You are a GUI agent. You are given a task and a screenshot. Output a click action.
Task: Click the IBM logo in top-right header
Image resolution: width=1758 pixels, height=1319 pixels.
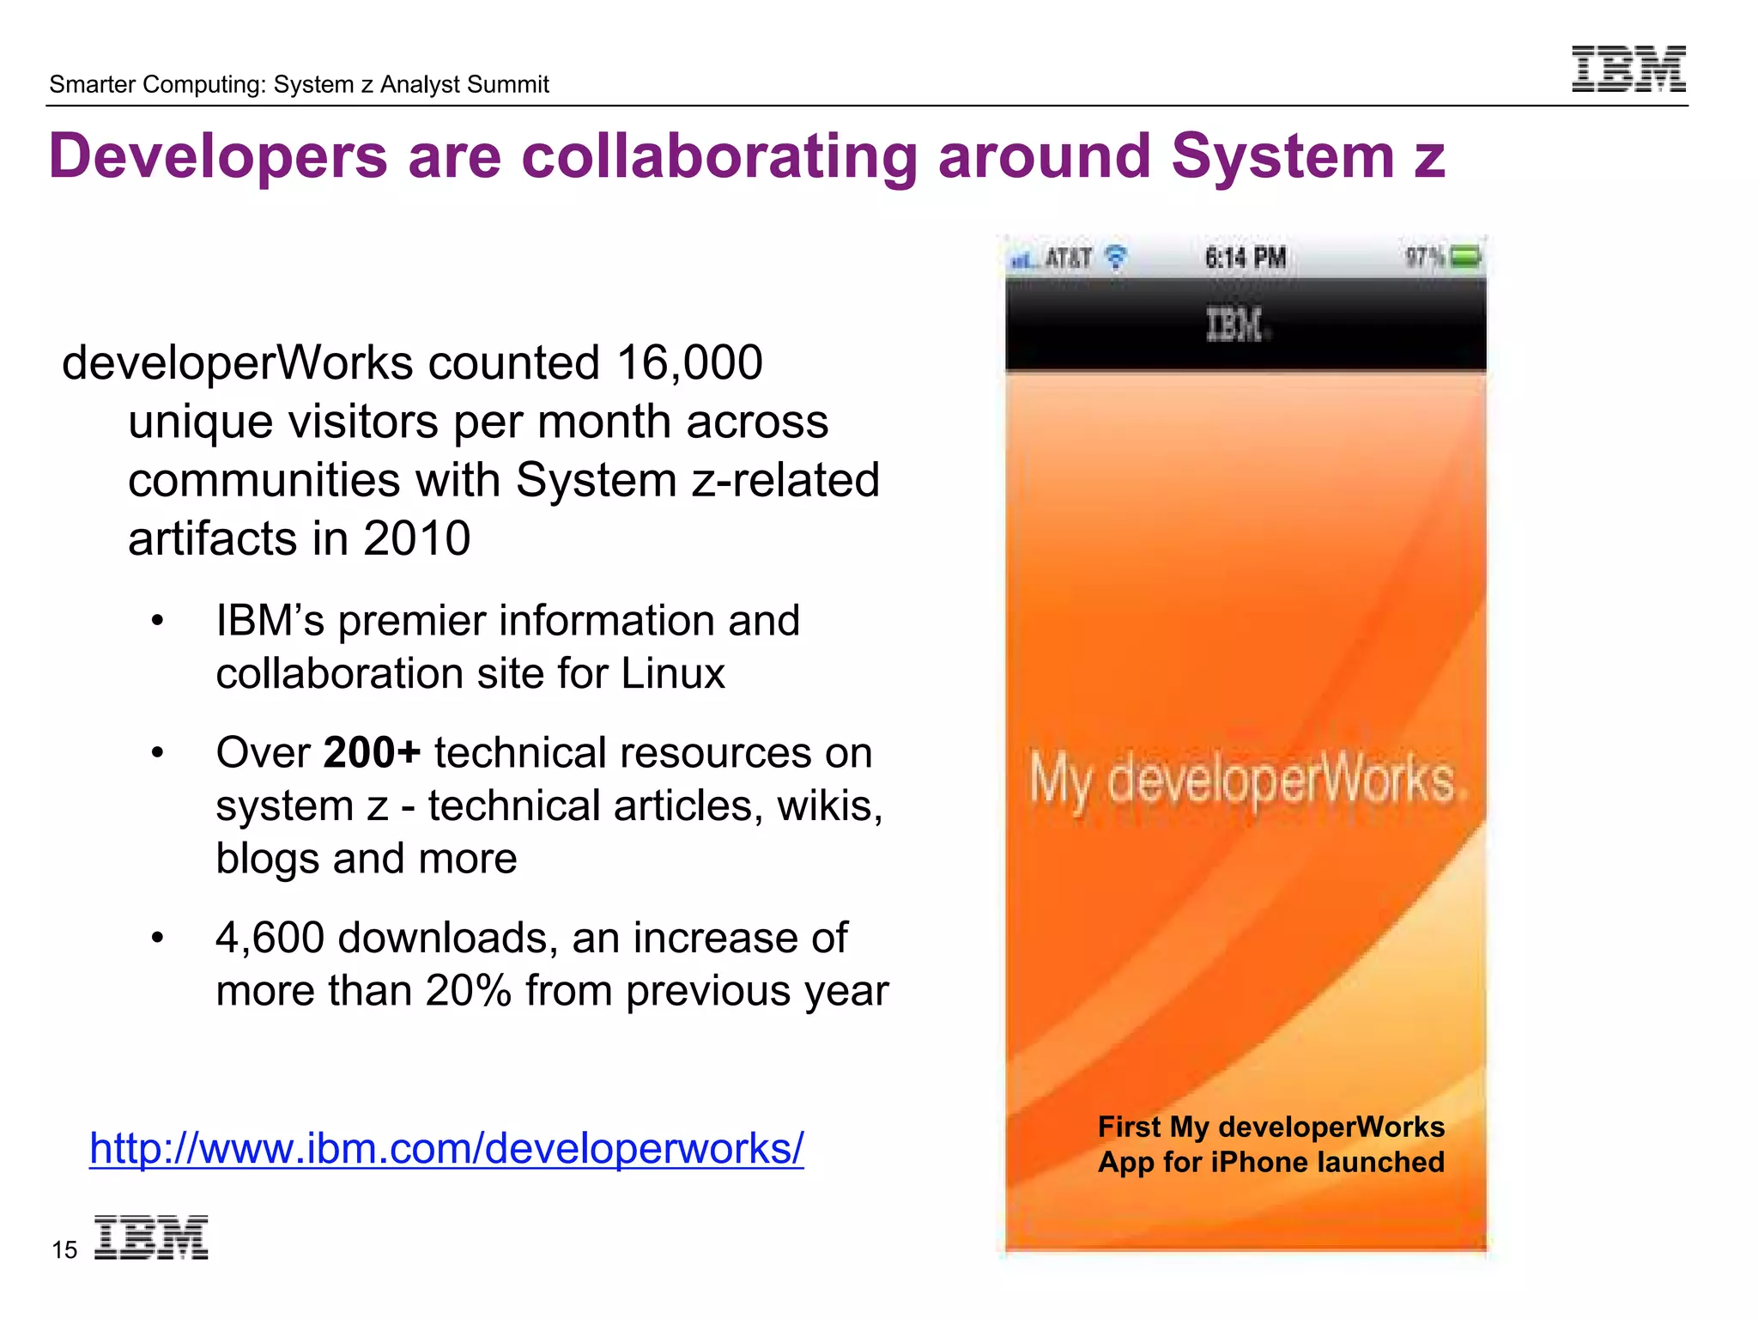click(1628, 69)
